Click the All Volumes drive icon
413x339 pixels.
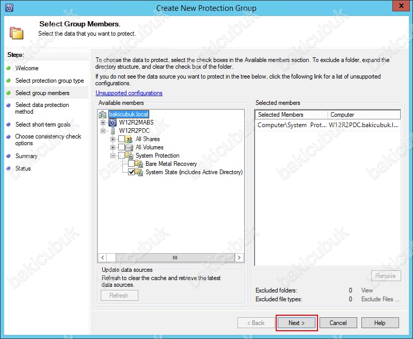(129, 147)
